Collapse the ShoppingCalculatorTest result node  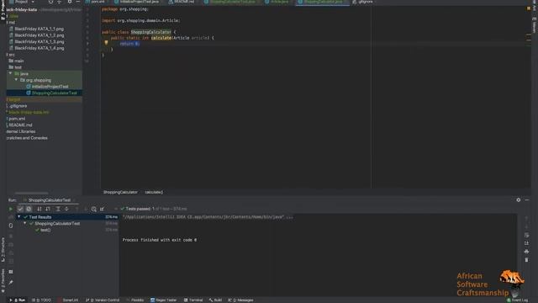(x=24, y=223)
